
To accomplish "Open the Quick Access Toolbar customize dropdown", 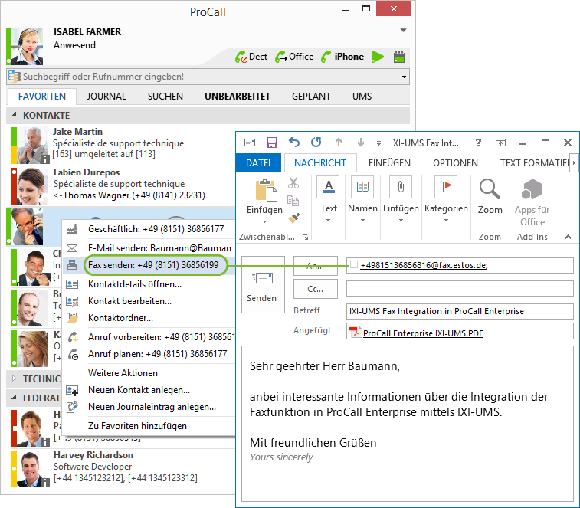I will pyautogui.click(x=378, y=143).
